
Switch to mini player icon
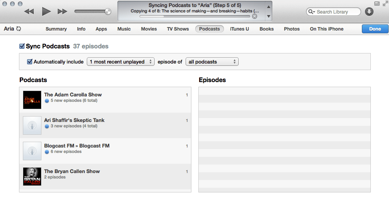377,3
